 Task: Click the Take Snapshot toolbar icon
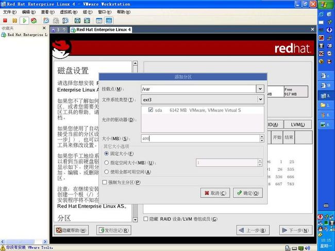click(x=46, y=21)
